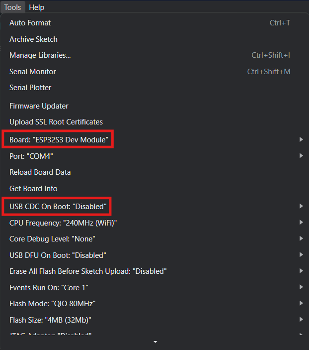The height and width of the screenshot is (350, 309).
Task: Open Firmware Updater
Action: point(39,106)
